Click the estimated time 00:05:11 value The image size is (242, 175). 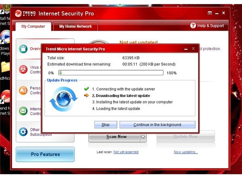pyautogui.click(x=130, y=64)
